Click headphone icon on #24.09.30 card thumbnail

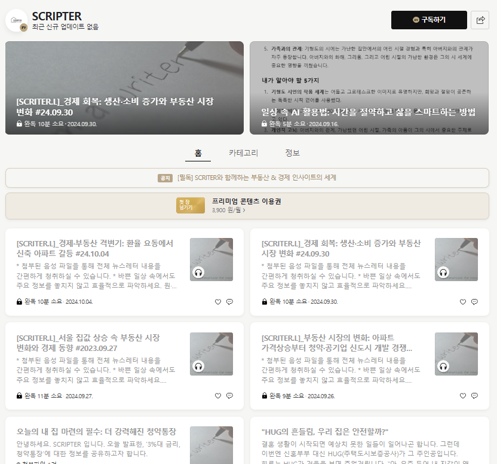(443, 273)
